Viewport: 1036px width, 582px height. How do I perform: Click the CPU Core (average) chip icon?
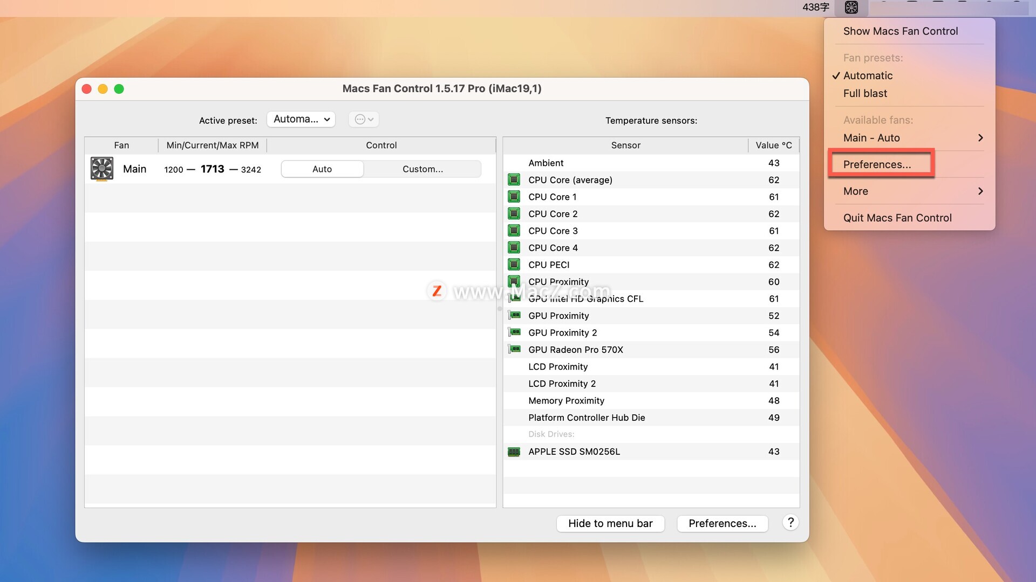pyautogui.click(x=514, y=179)
